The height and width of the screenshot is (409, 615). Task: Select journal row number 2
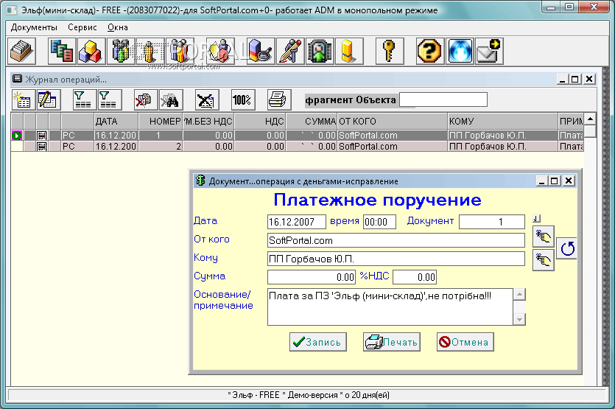[x=297, y=147]
